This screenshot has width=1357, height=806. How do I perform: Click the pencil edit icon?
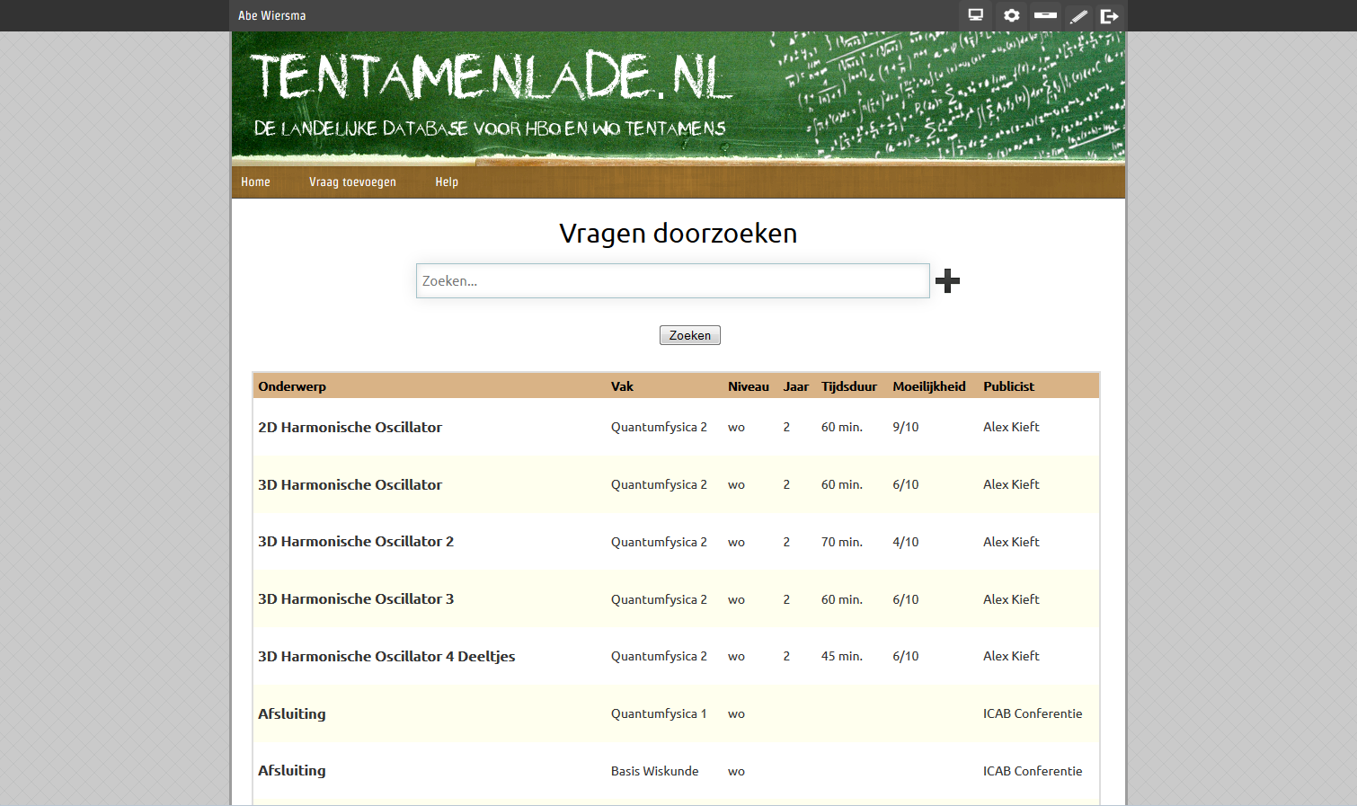point(1078,15)
